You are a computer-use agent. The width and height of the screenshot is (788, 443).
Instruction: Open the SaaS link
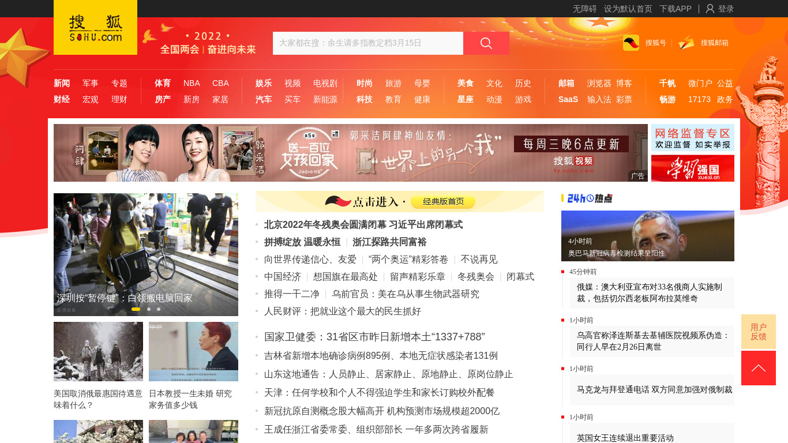(x=568, y=99)
